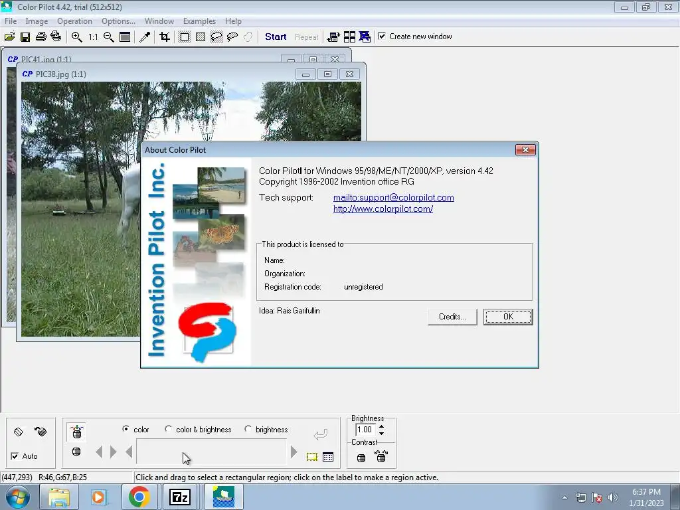Open the Image menu
Viewport: 680px width, 510px height.
pyautogui.click(x=37, y=21)
